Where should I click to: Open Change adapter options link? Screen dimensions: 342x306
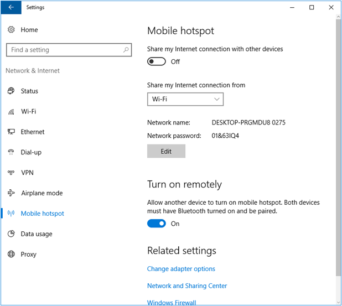click(x=181, y=269)
